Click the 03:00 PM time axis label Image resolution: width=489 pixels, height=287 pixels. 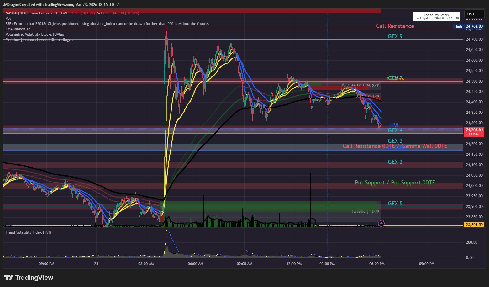[x=327, y=264]
